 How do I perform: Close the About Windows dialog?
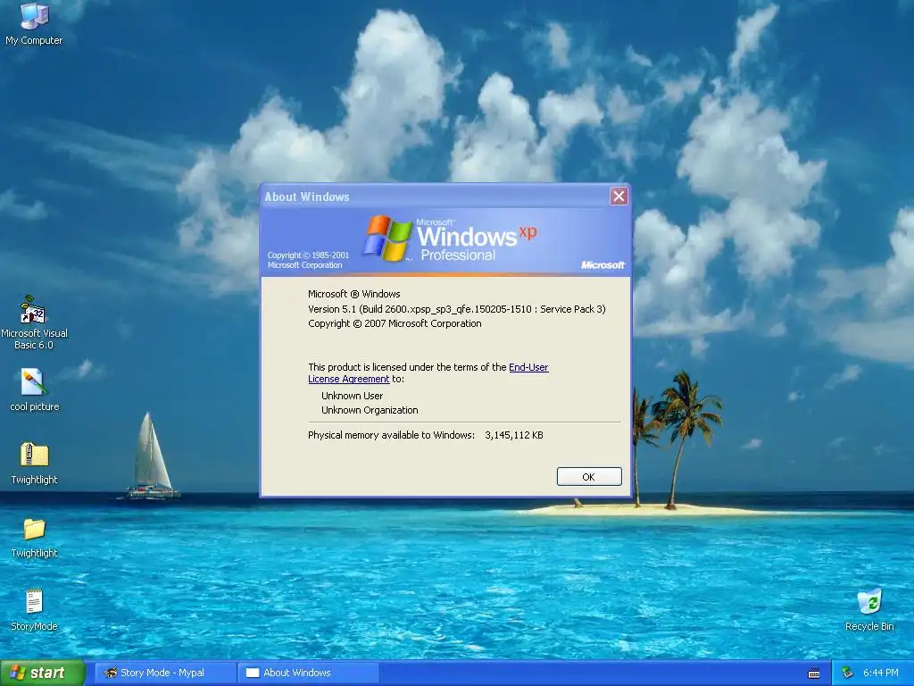[619, 196]
